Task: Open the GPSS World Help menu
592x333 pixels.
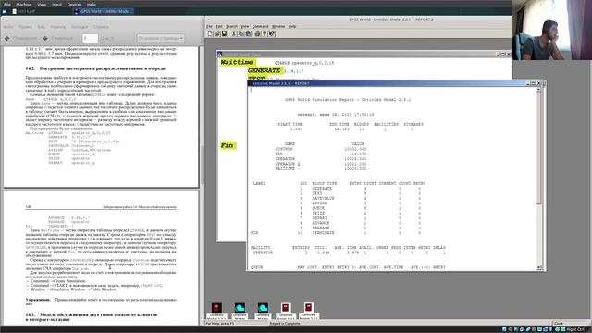Action: [x=292, y=26]
